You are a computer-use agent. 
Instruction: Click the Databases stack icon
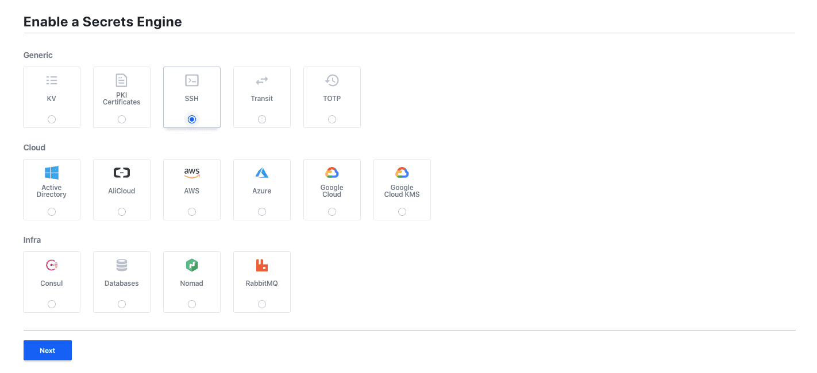(122, 265)
